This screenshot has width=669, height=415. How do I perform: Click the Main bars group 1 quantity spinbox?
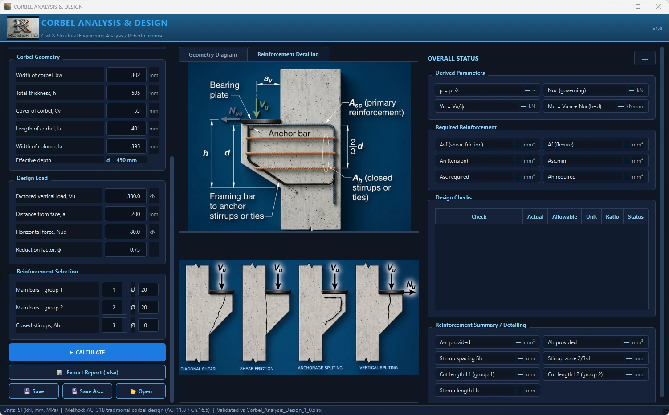pos(114,289)
